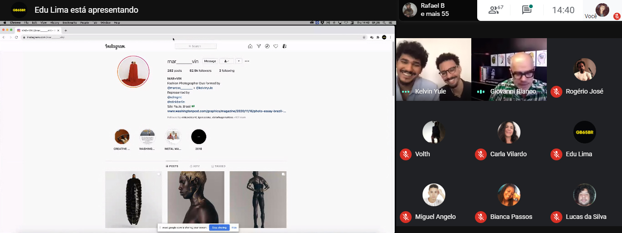Go to Instagram home icon

[250, 46]
